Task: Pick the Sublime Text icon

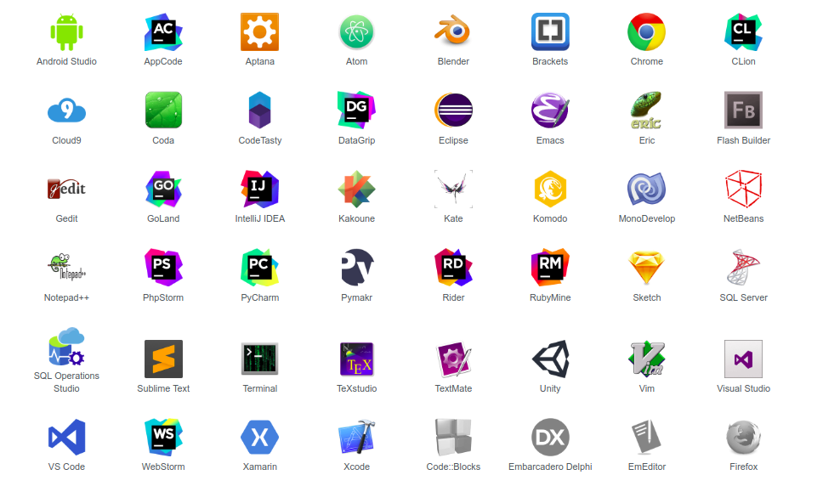Action: (x=163, y=359)
